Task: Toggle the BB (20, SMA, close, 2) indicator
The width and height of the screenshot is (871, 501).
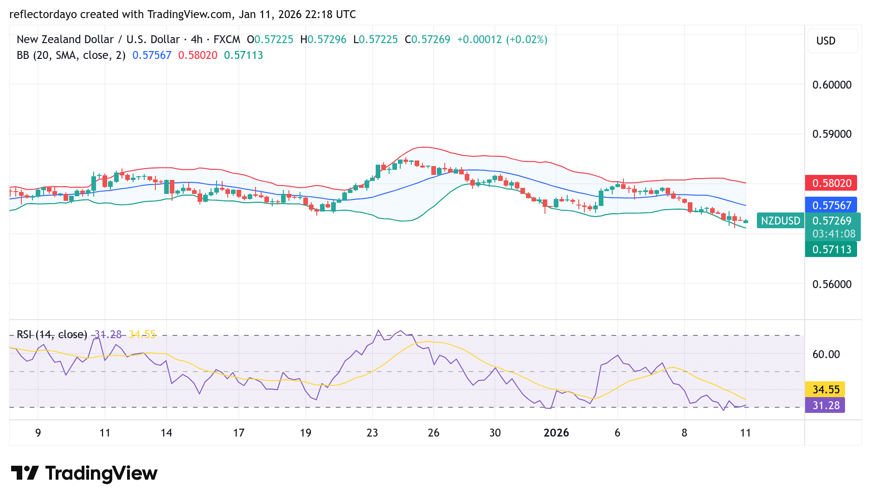Action: (x=70, y=55)
